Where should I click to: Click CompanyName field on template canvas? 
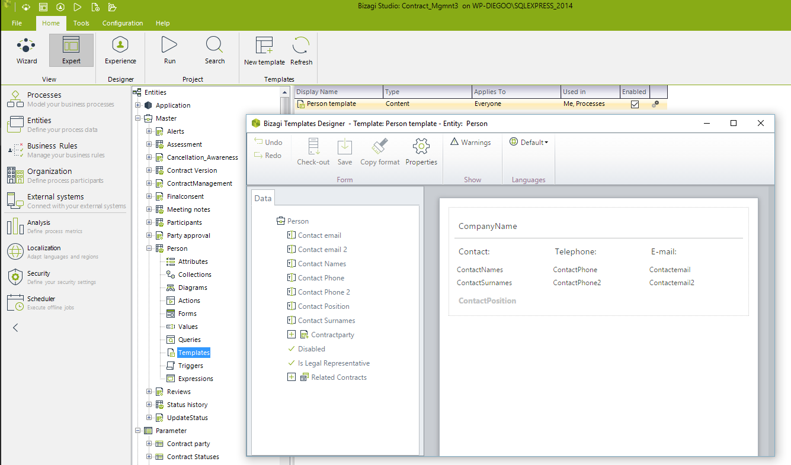[488, 226]
